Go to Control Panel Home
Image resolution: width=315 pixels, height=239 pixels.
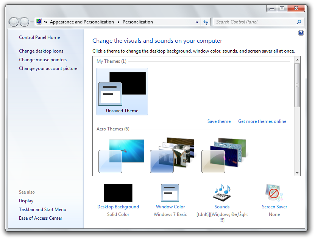click(x=39, y=37)
